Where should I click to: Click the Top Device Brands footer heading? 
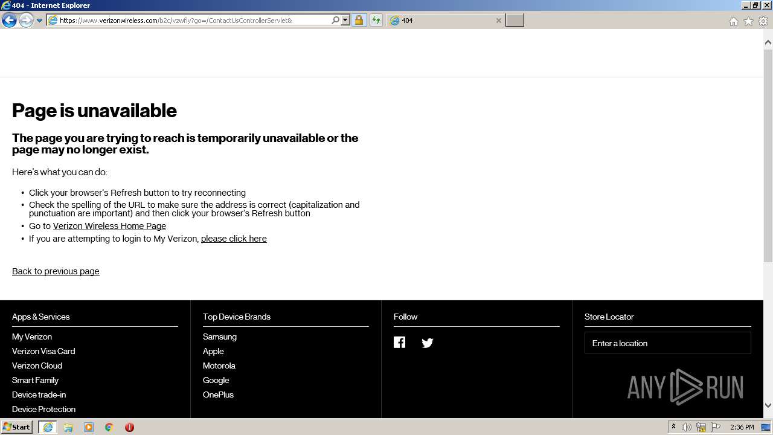[237, 317]
